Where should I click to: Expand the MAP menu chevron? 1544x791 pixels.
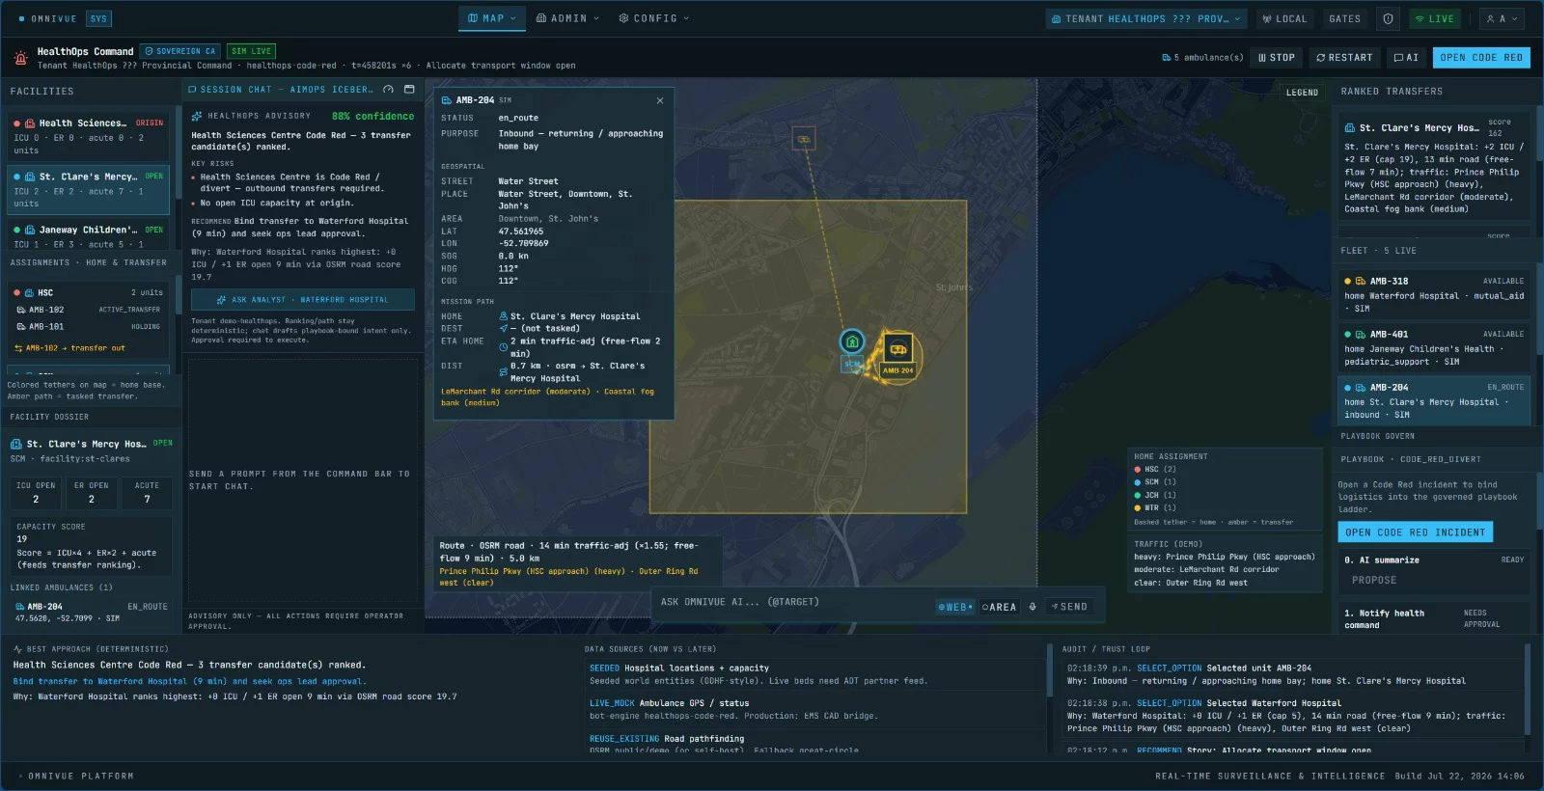513,18
